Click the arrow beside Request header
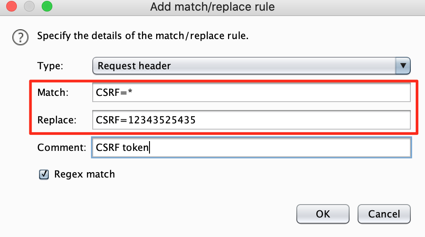 (x=403, y=66)
